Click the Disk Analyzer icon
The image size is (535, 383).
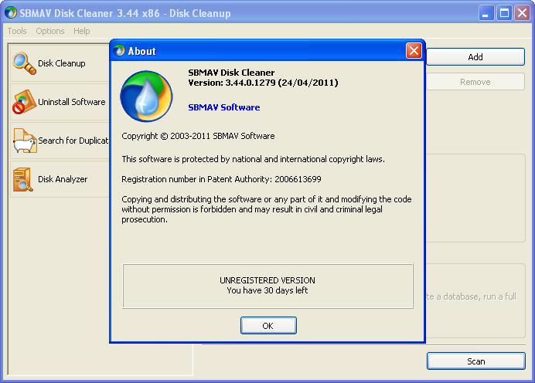point(23,179)
